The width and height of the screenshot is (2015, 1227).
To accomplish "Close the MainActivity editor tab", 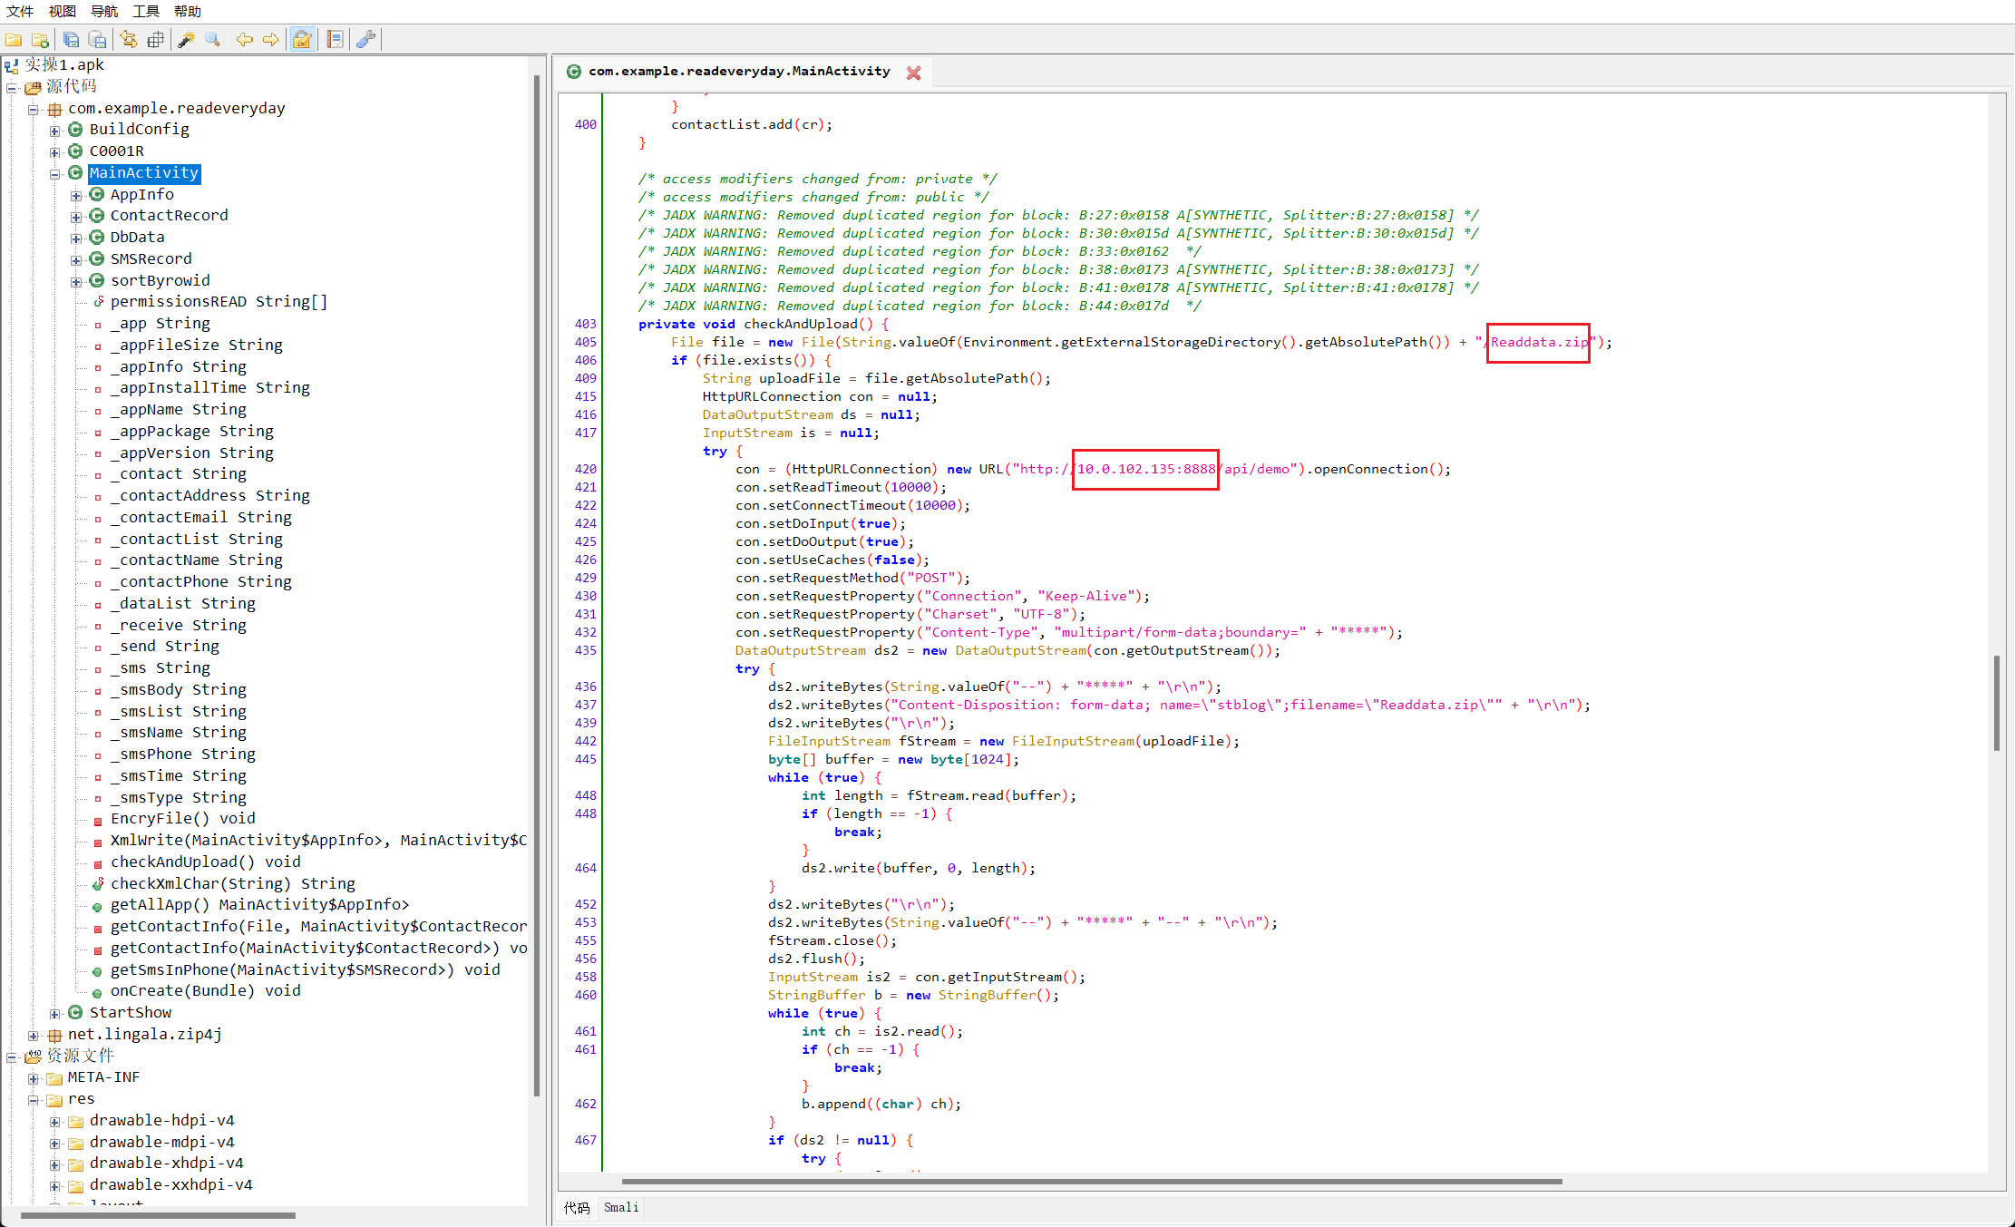I will click(x=913, y=73).
